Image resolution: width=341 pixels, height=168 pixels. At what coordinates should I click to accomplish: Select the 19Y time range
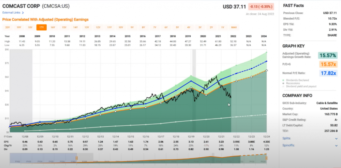click(x=19, y=27)
